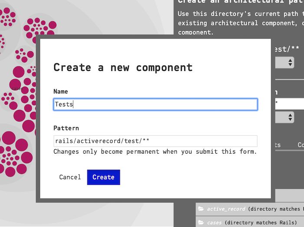This screenshot has height=227, width=304.
Task: Click the Pattern label in the dialog
Action: (66, 128)
